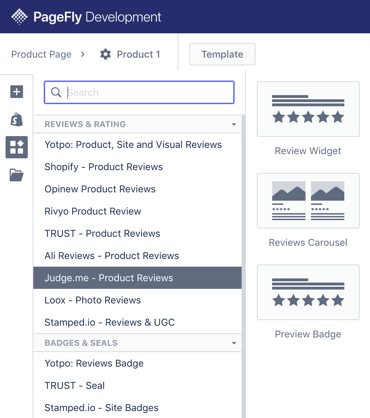Viewport: 370px width, 418px height.
Task: Click the PageFly logo icon
Action: [x=19, y=17]
